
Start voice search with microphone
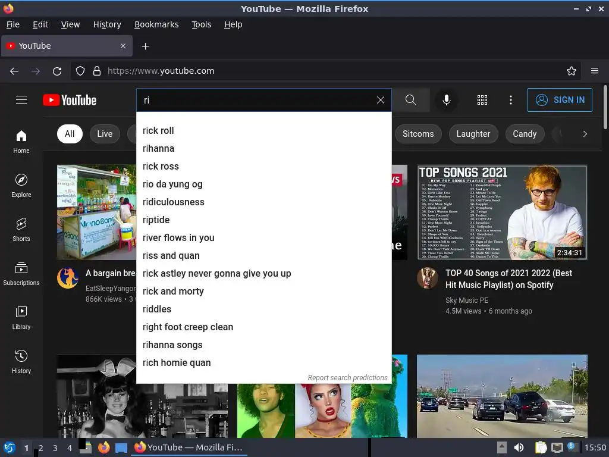[447, 100]
